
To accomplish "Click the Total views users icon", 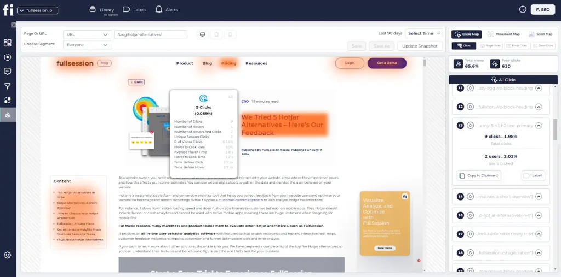I will (x=458, y=63).
